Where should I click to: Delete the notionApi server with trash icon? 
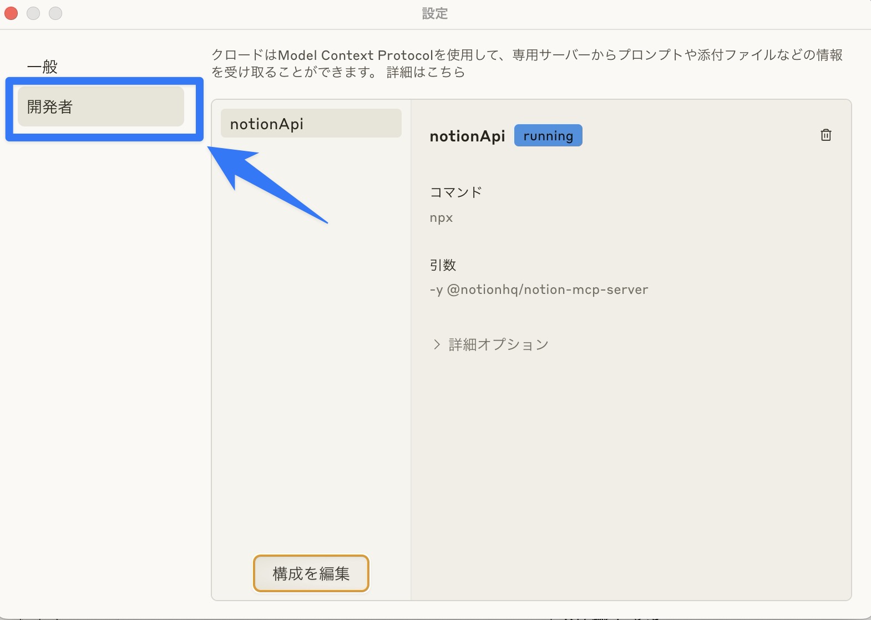(826, 135)
